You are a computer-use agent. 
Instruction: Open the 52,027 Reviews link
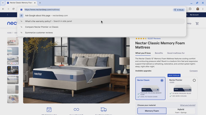[x=154, y=39]
